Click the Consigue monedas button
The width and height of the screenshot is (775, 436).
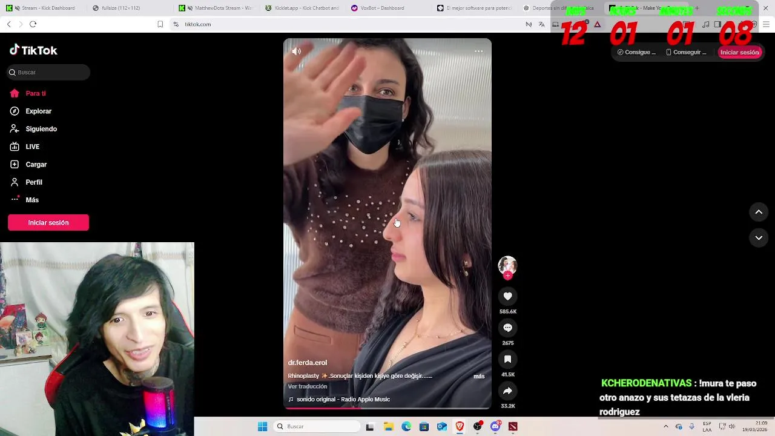pos(636,52)
